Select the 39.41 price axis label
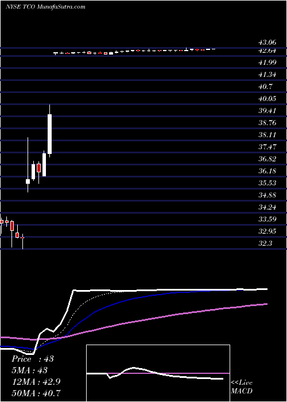Image resolution: width=287 pixels, height=402 pixels. pyautogui.click(x=267, y=111)
